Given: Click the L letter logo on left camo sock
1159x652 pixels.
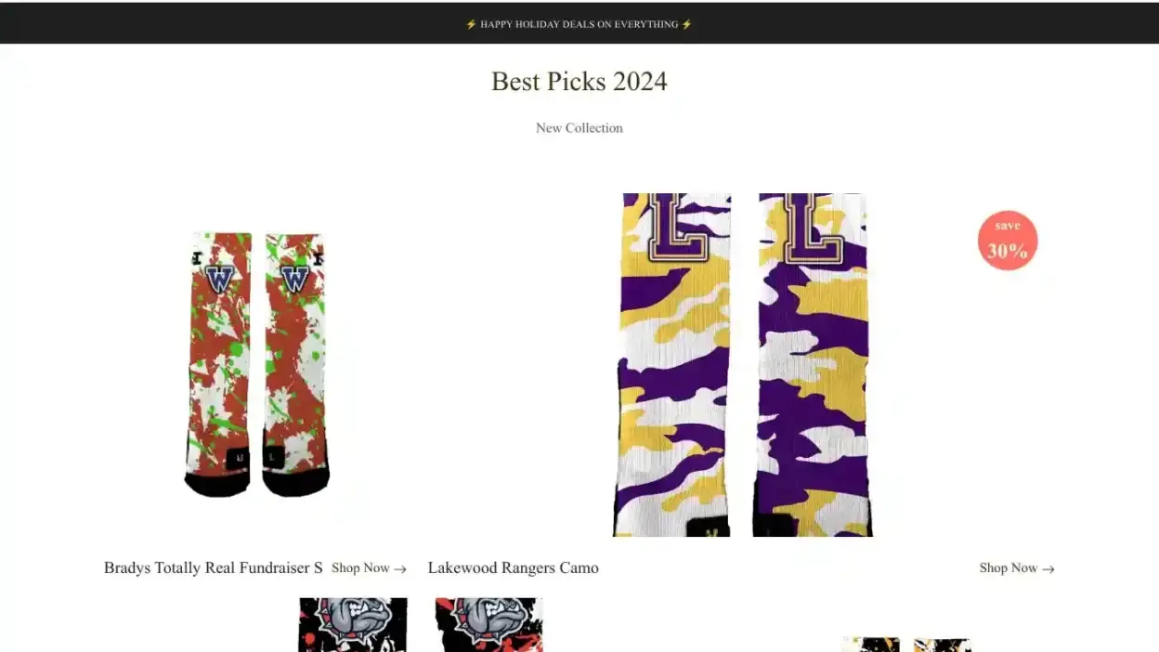Looking at the screenshot, I should pos(677,227).
